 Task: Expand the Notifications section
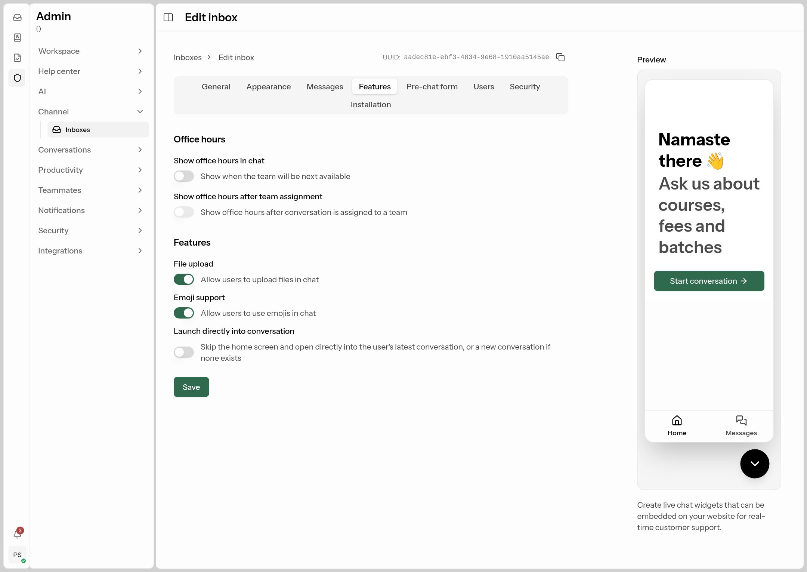point(90,210)
